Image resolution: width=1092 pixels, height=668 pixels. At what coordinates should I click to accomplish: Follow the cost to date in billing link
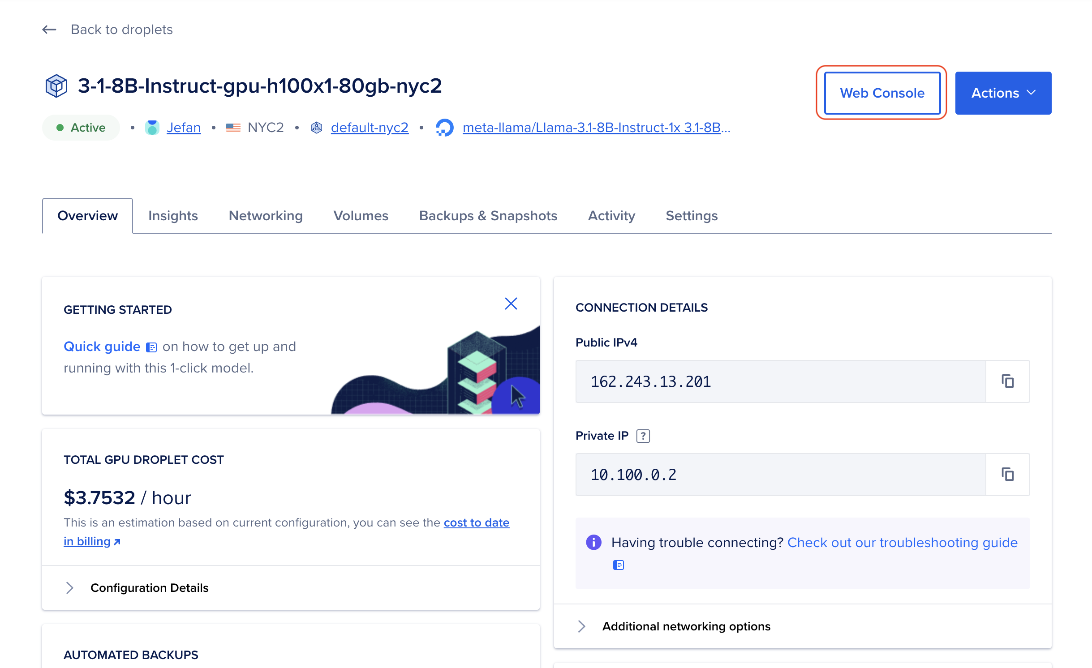point(476,522)
